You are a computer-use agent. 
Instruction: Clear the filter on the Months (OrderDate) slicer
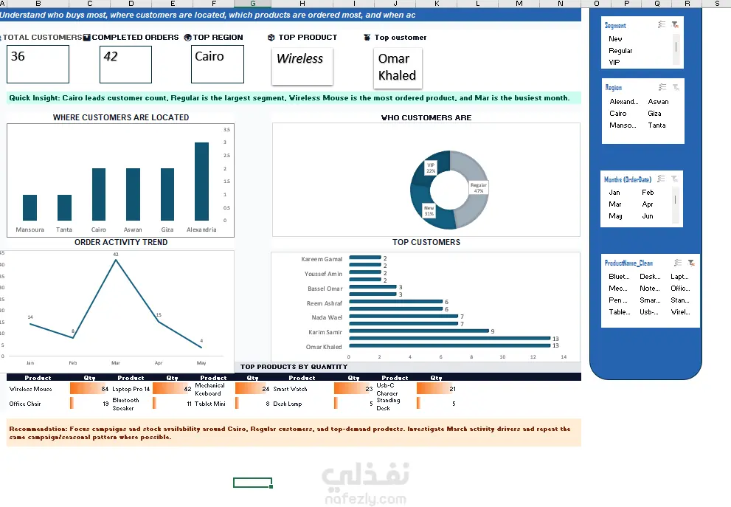(674, 179)
